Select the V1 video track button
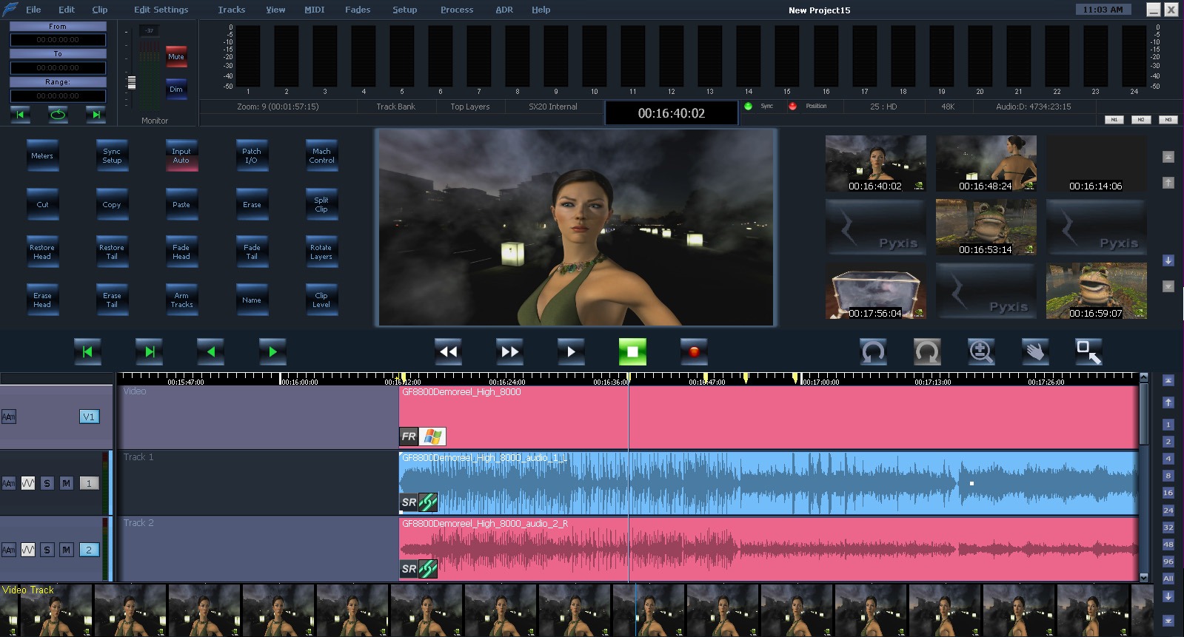The image size is (1184, 637). tap(89, 417)
